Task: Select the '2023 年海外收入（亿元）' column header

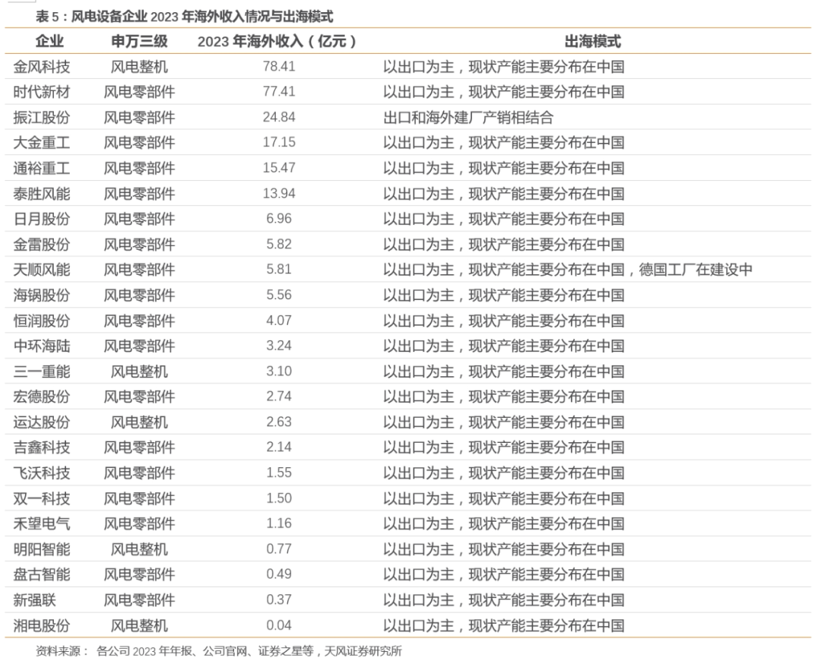Action: [x=278, y=41]
